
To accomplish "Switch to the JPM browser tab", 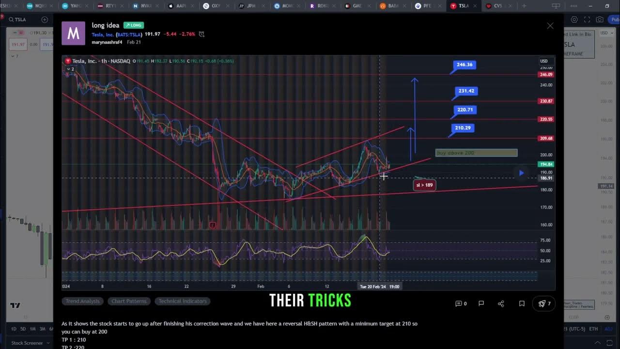I will pos(251,6).
